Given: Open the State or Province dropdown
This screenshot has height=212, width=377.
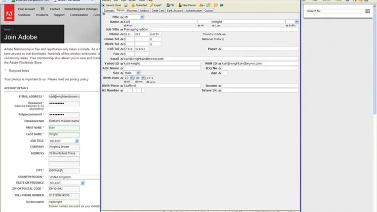Looking at the screenshot, I should coord(83,183).
